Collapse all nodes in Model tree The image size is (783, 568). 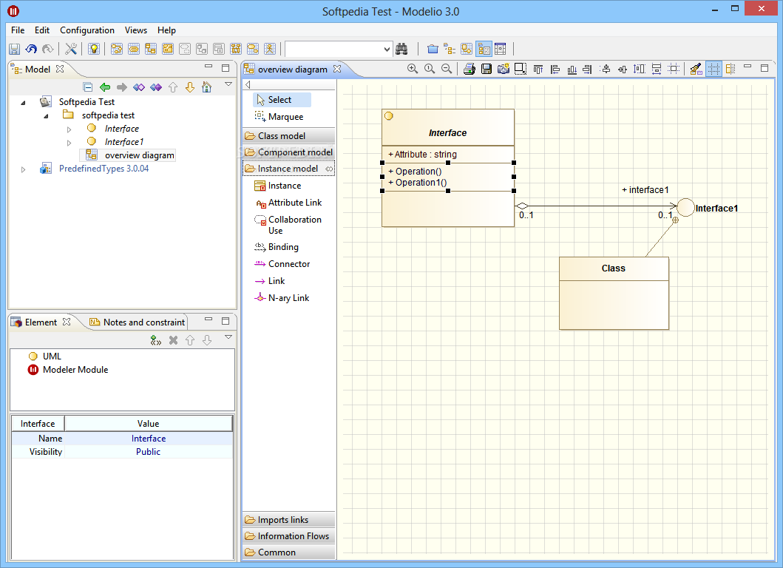(88, 87)
